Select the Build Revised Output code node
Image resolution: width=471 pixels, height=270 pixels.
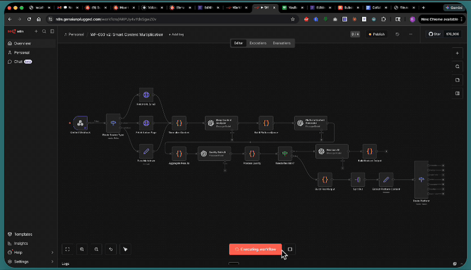[369, 151]
